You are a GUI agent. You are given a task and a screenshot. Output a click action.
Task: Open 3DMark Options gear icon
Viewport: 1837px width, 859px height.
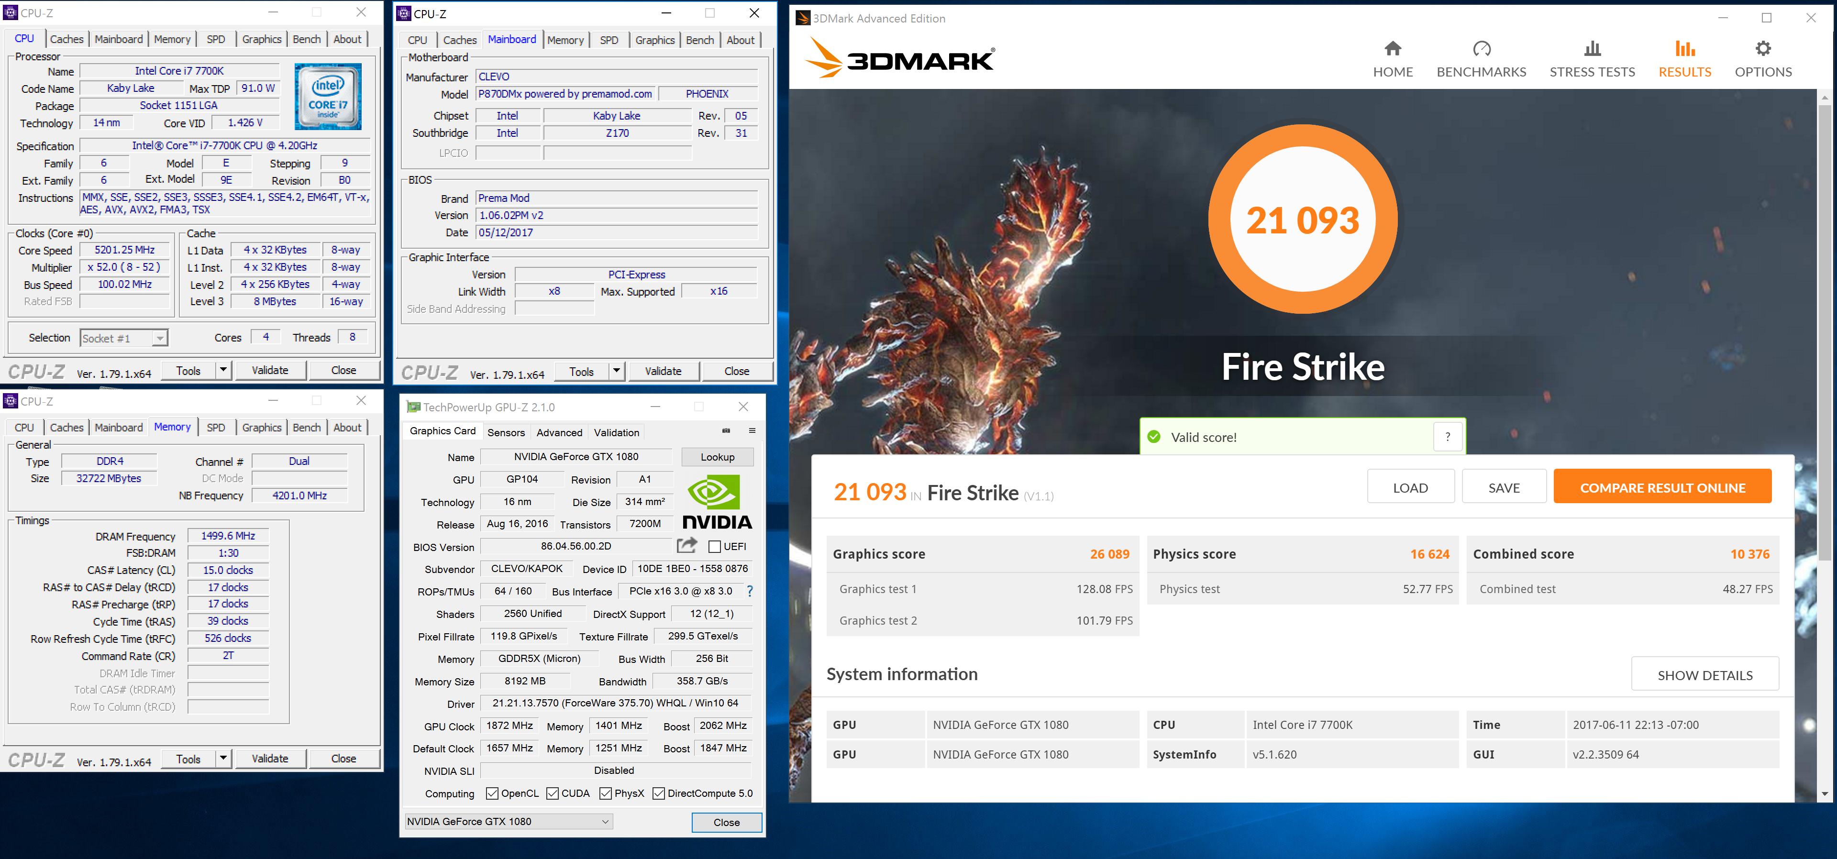tap(1763, 48)
